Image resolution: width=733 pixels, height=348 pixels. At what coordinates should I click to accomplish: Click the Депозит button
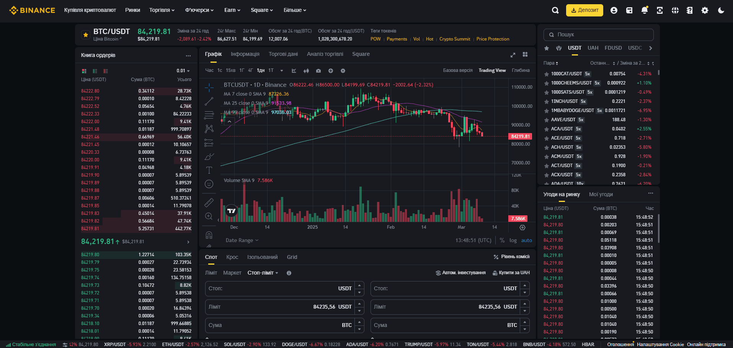[584, 10]
